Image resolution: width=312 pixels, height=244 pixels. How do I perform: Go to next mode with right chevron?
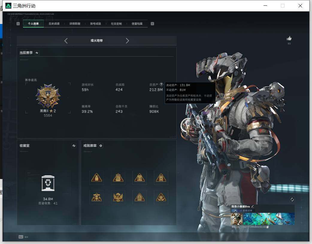pyautogui.click(x=127, y=41)
